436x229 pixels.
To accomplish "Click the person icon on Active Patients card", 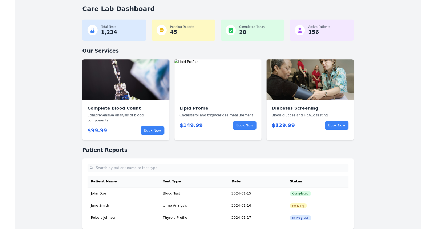I will coord(299,30).
